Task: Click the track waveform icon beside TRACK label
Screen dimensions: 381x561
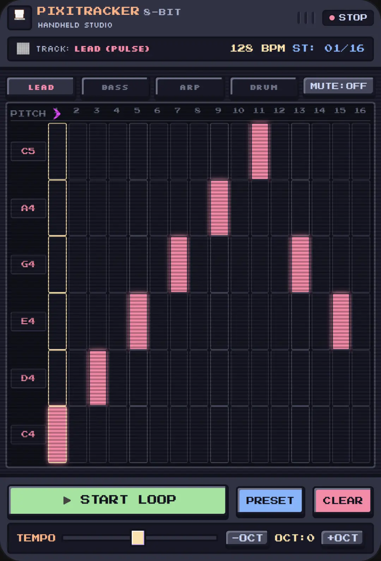Action: point(23,48)
